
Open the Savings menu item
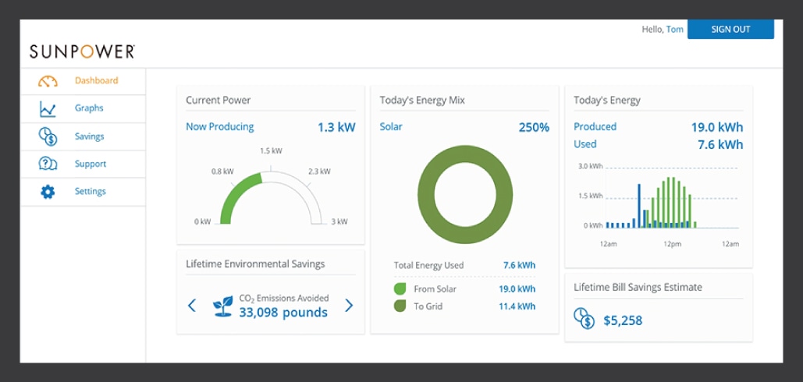pos(83,136)
